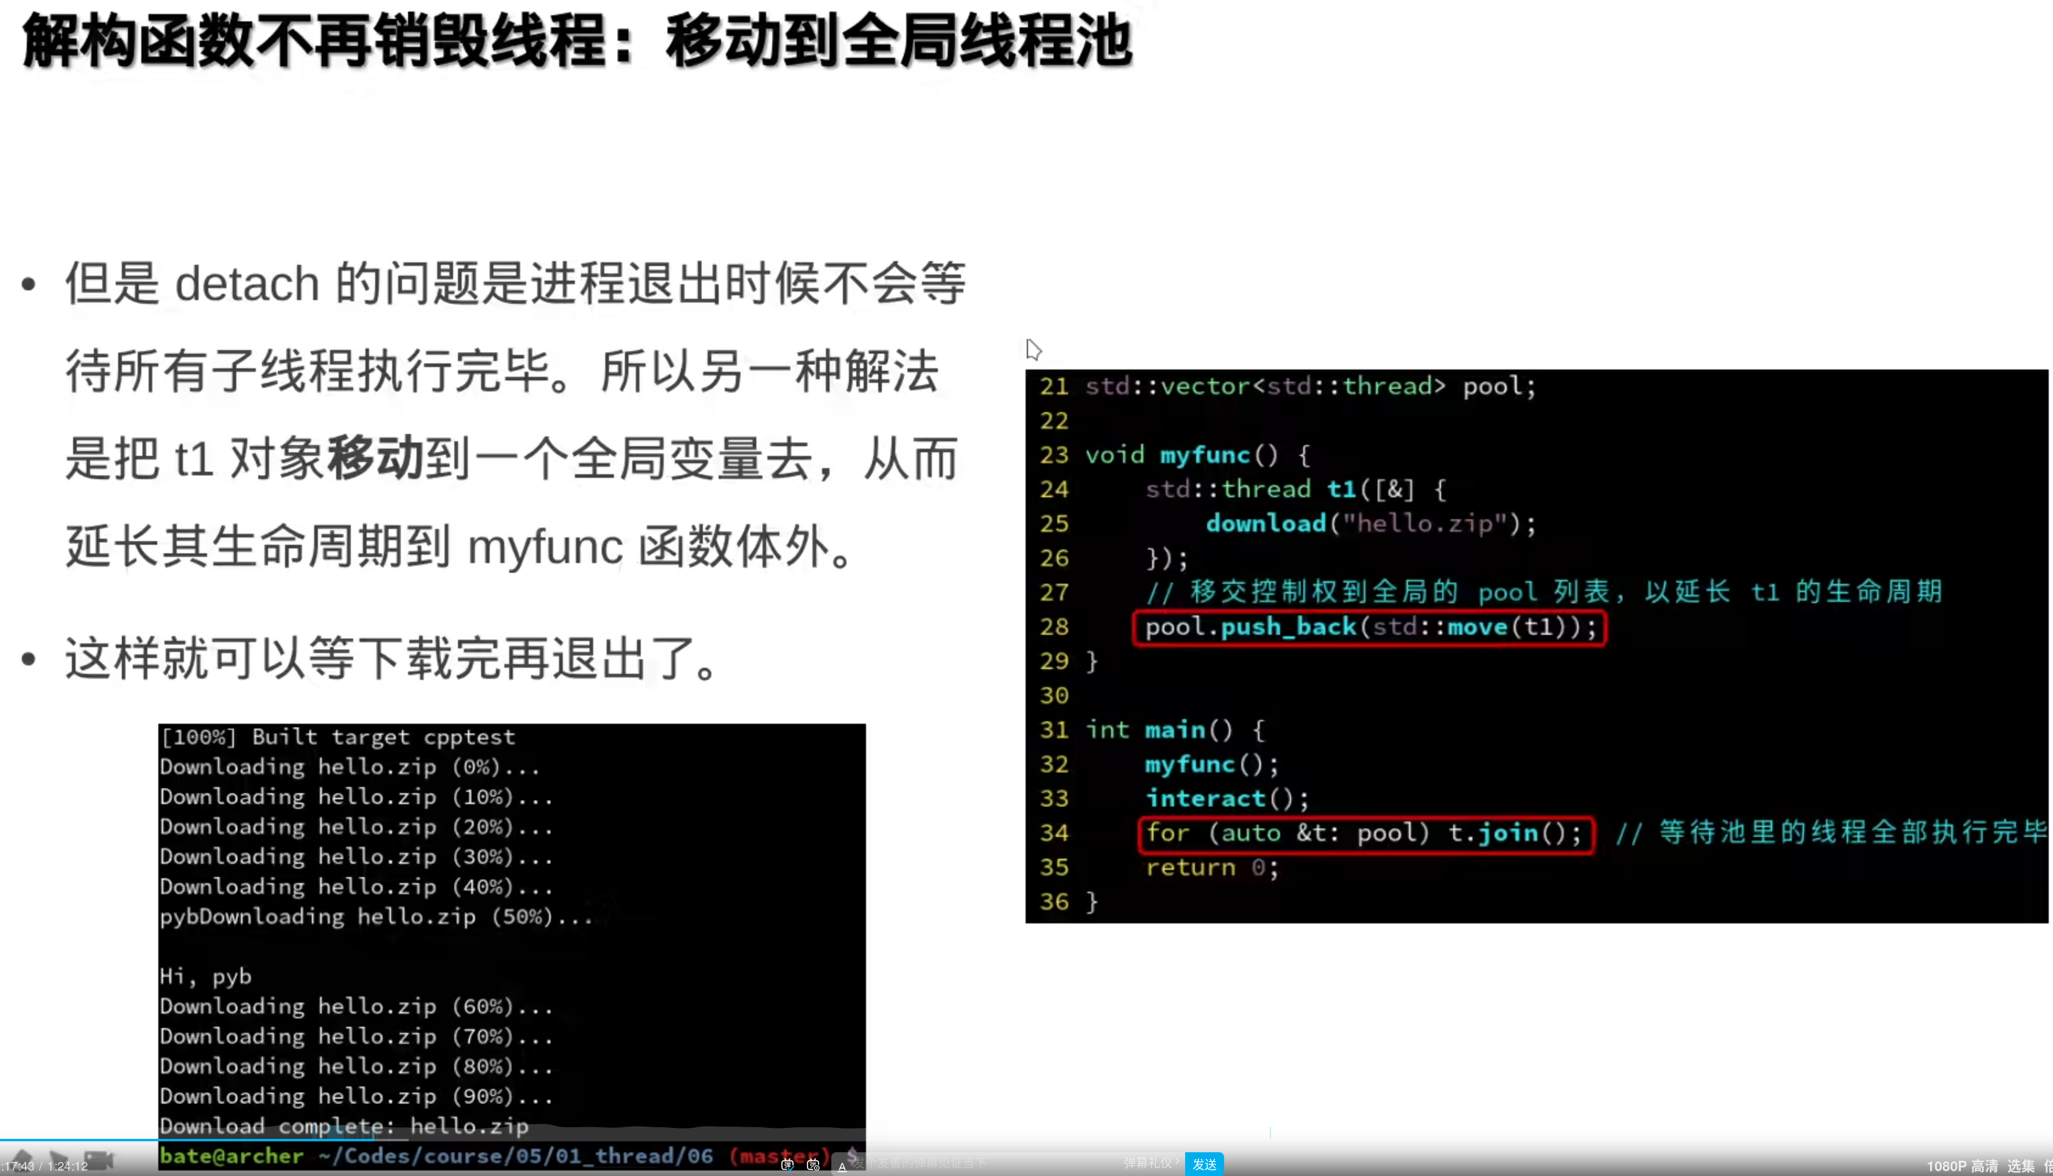Click the play arrow icon in player bar
This screenshot has height=1176, width=2053.
tap(59, 1161)
